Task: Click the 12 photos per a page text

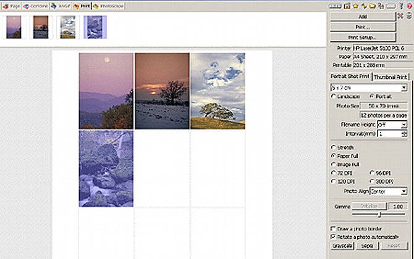Action: 384,115
